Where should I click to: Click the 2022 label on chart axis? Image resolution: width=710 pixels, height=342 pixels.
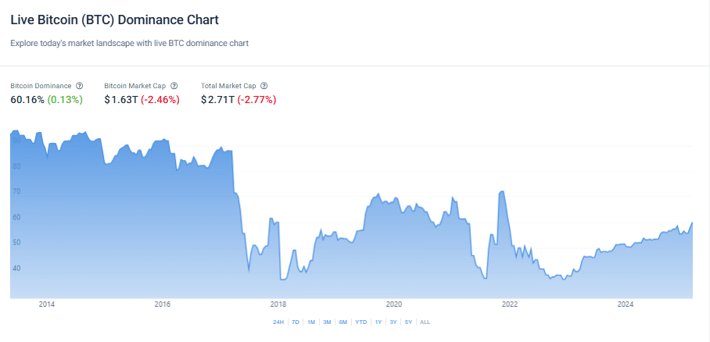click(x=509, y=304)
